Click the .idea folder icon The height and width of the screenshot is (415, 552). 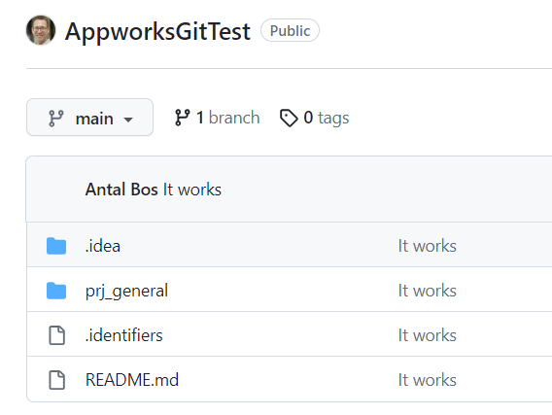click(56, 246)
